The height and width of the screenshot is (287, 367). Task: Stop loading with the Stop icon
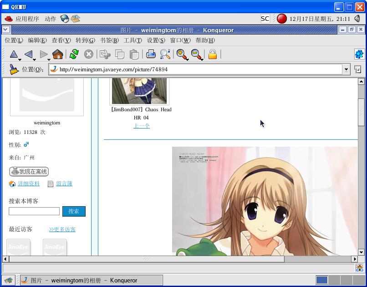(88, 54)
